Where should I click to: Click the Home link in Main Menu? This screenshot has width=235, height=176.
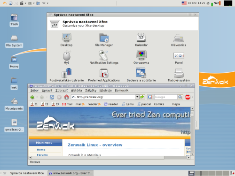pos(41,150)
